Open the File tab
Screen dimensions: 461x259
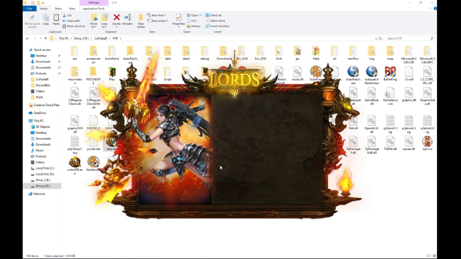tap(30, 9)
